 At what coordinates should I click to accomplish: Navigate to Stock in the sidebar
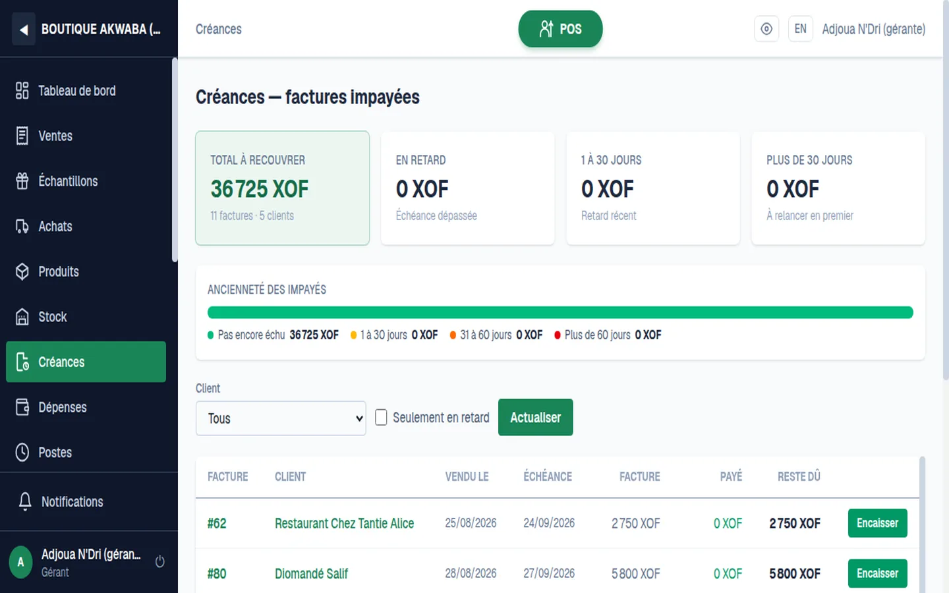tap(86, 317)
